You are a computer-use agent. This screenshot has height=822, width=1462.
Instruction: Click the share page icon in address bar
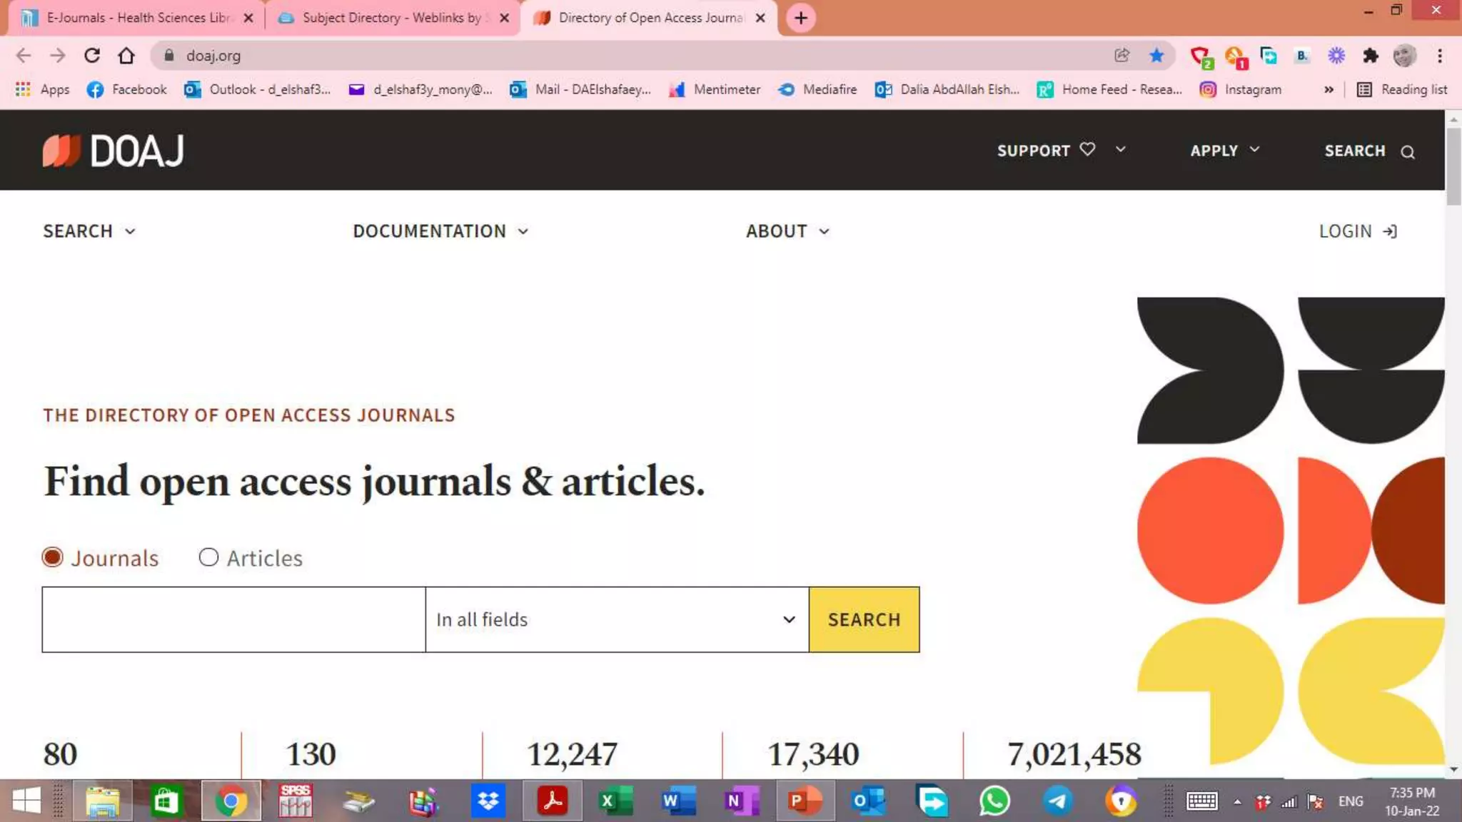pyautogui.click(x=1121, y=56)
